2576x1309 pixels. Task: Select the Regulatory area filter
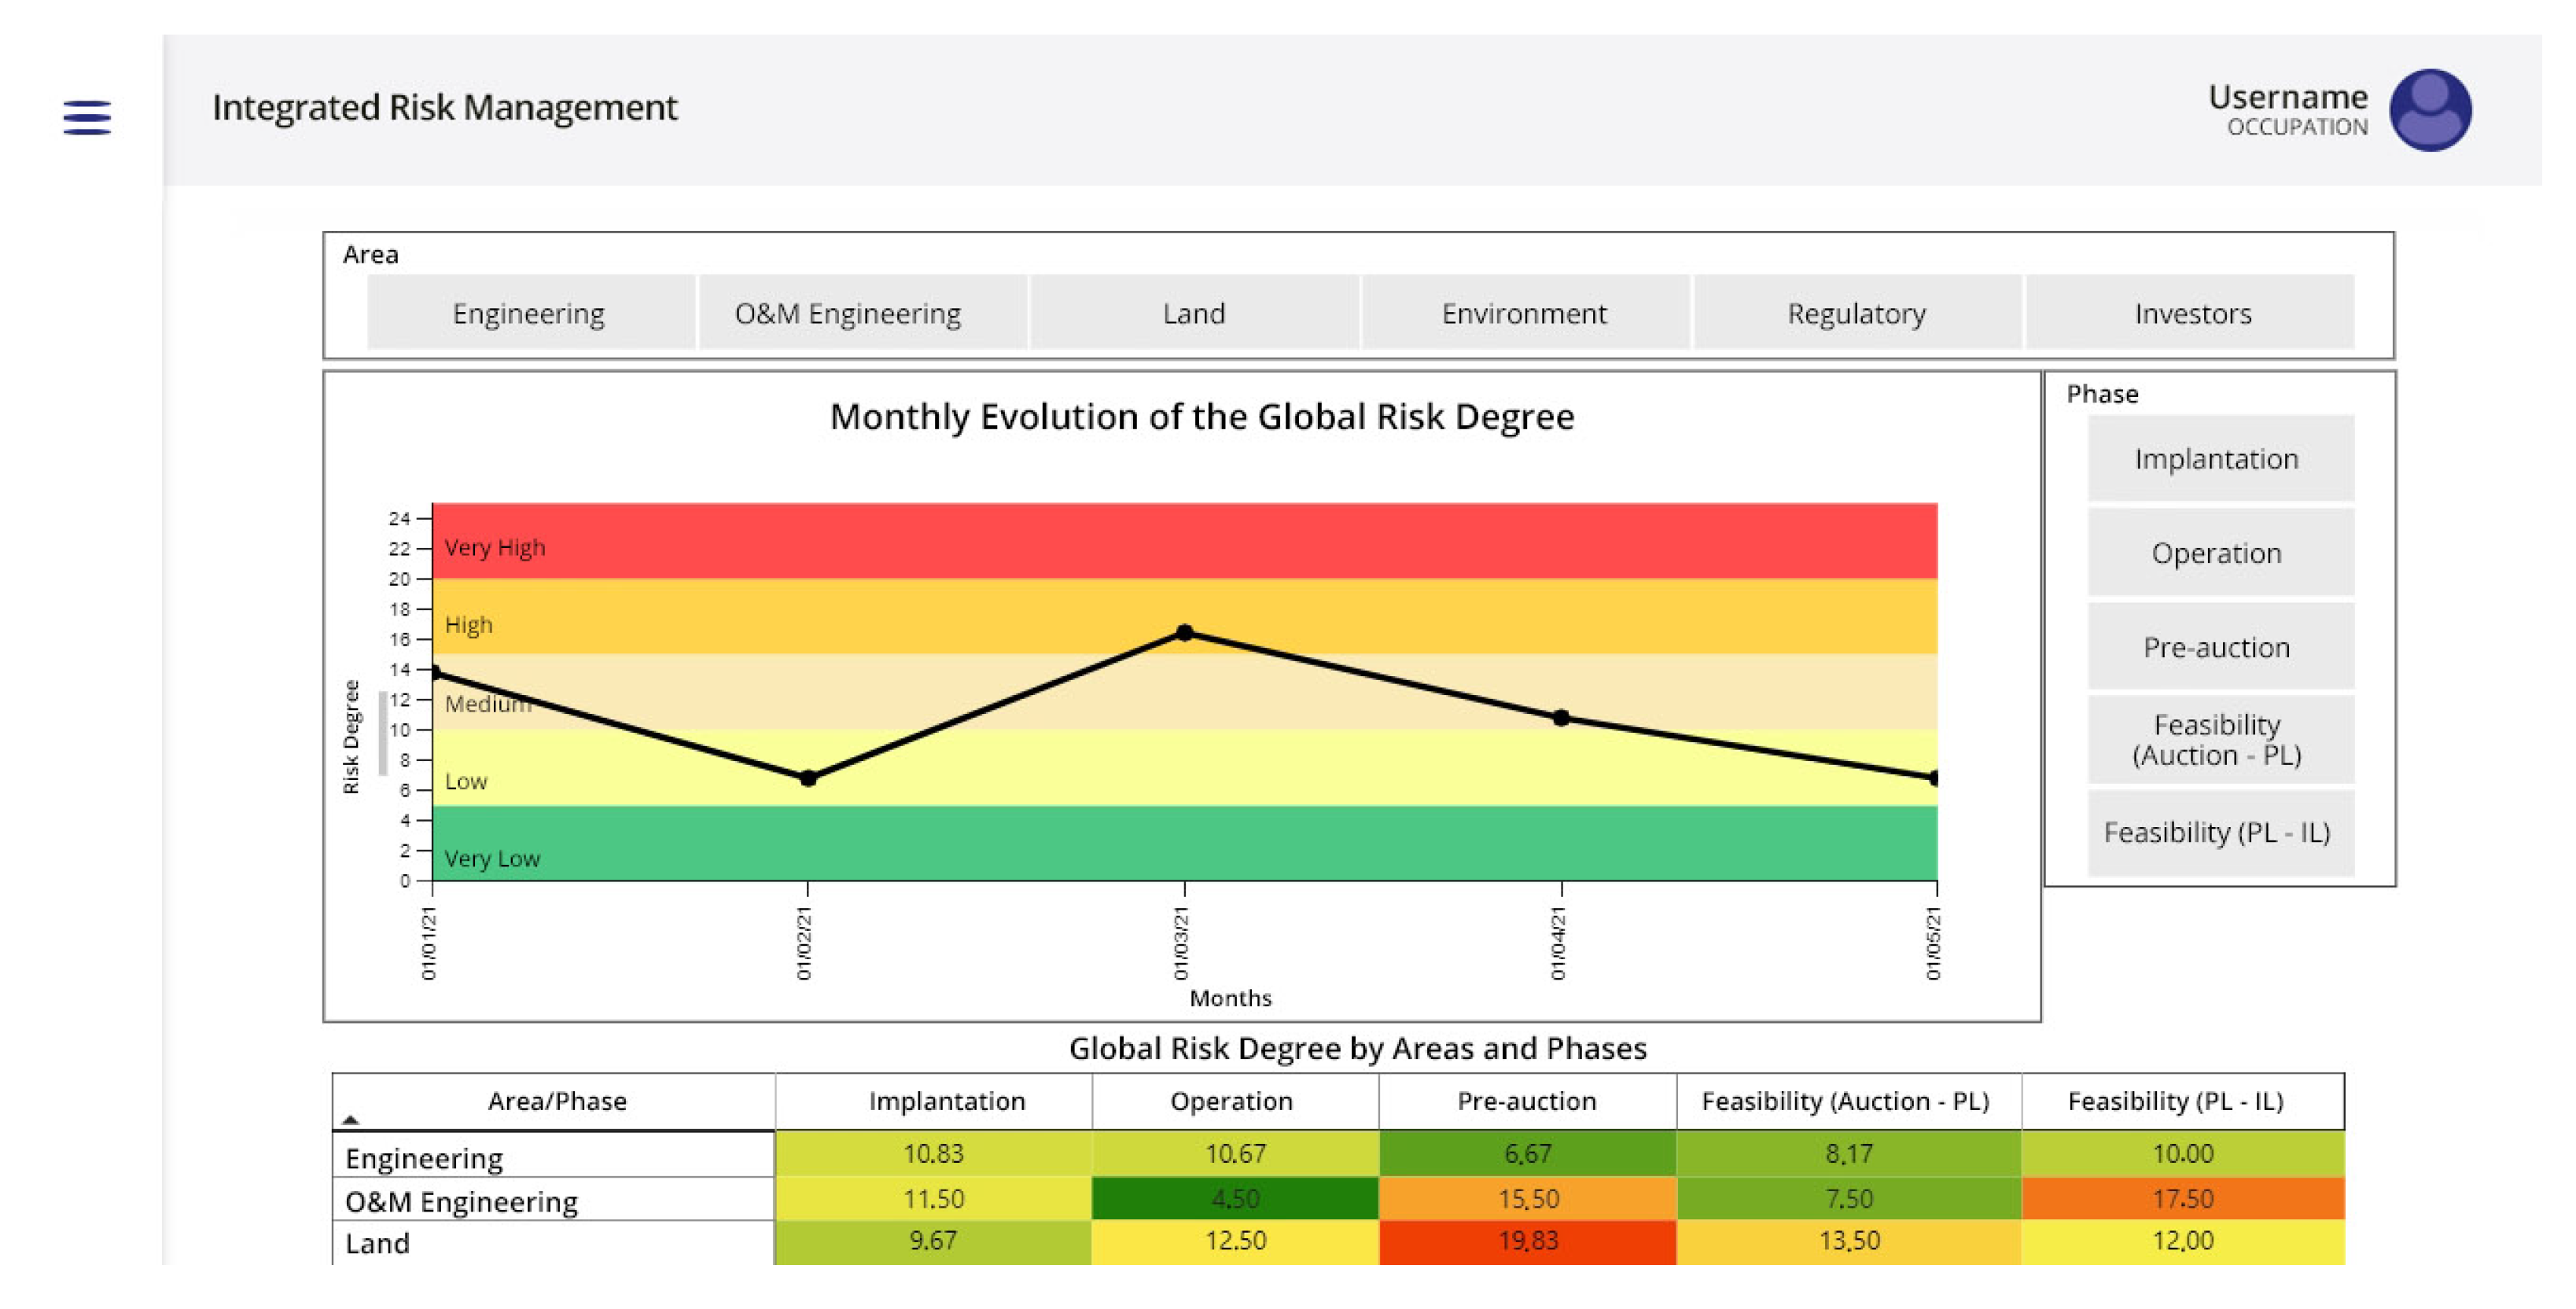[1856, 313]
